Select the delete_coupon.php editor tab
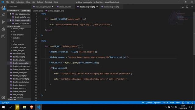This screenshot has height=110, width=195. pyautogui.click(x=87, y=7)
